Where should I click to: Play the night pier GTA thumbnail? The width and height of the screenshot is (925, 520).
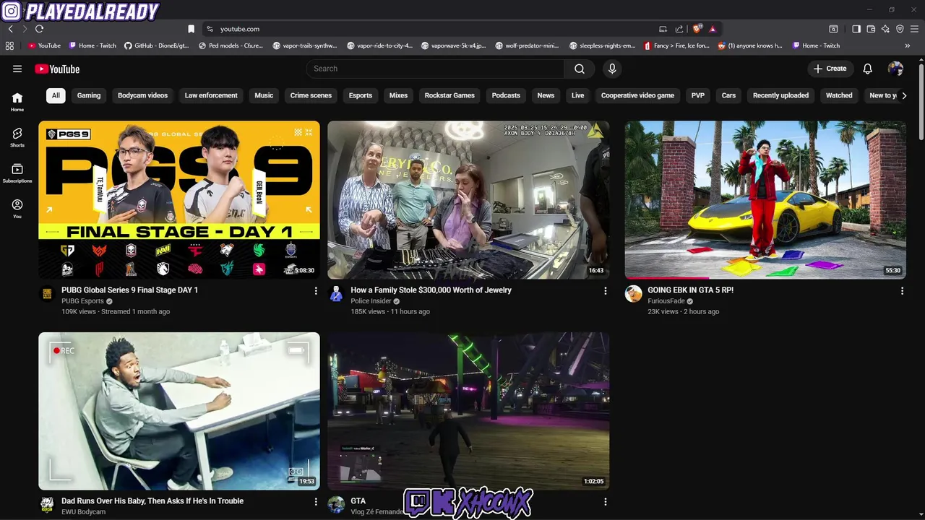pos(468,411)
